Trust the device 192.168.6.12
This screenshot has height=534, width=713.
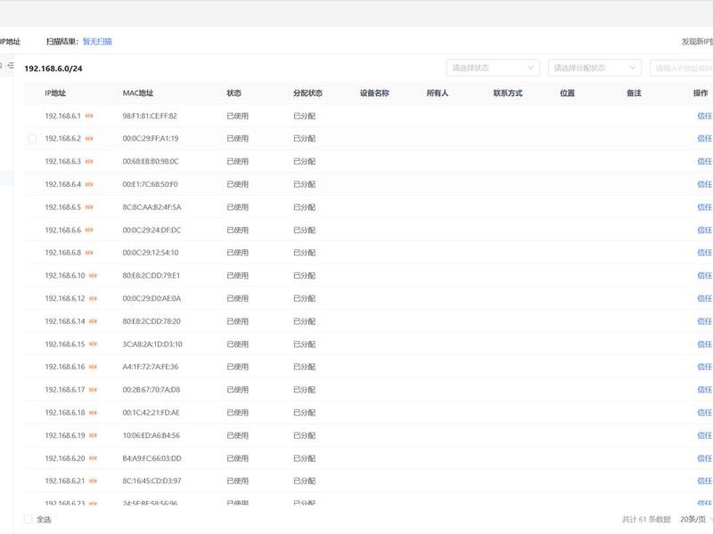pyautogui.click(x=704, y=298)
